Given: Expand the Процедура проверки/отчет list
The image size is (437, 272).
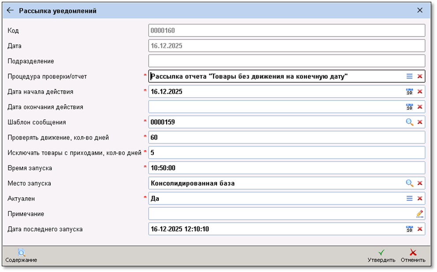Looking at the screenshot, I should [x=409, y=76].
